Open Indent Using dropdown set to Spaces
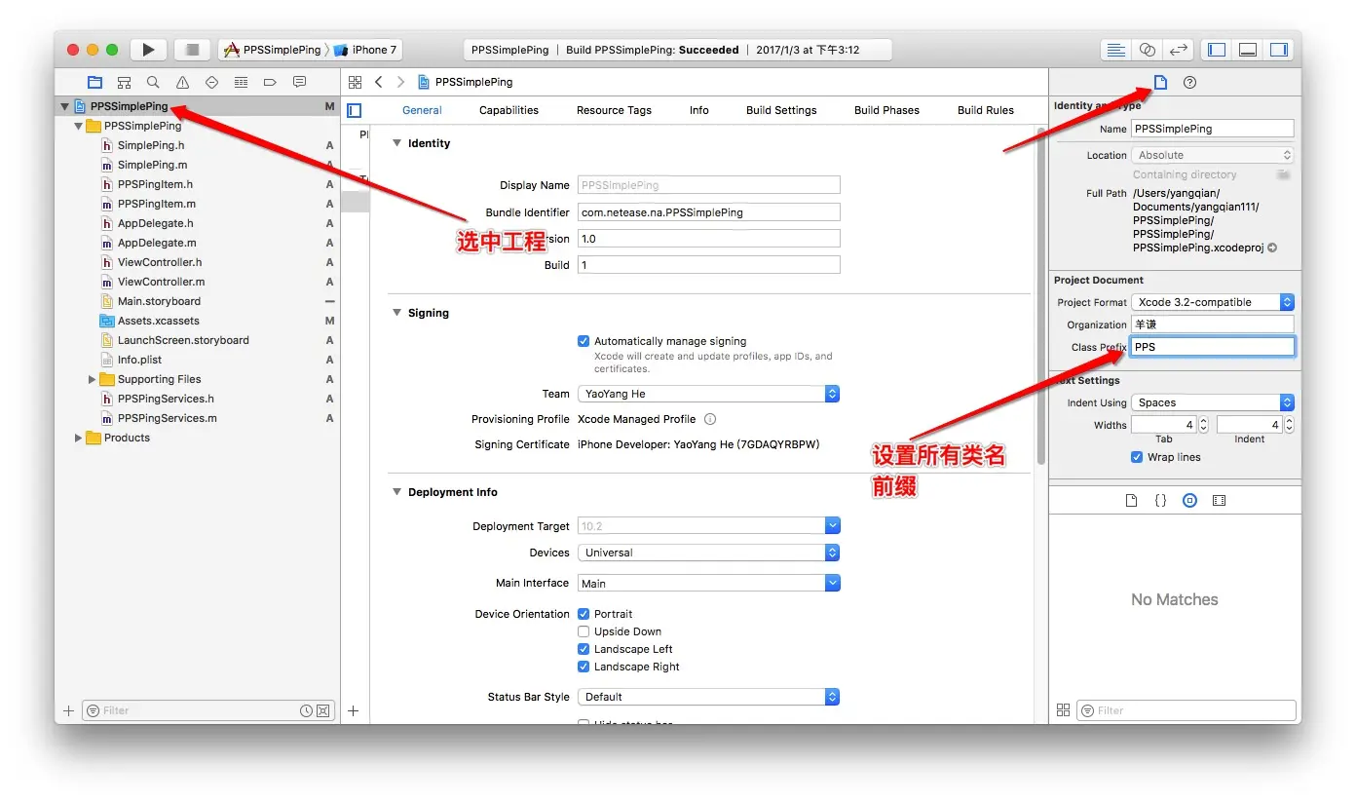 click(x=1213, y=402)
